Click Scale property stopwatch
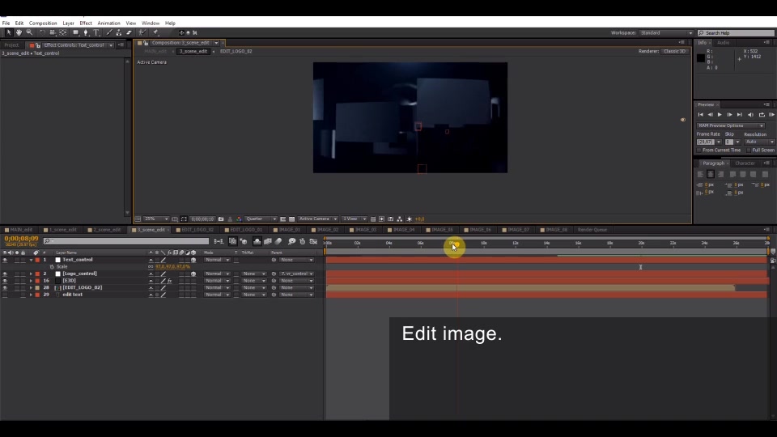This screenshot has width=777, height=437. (x=52, y=266)
